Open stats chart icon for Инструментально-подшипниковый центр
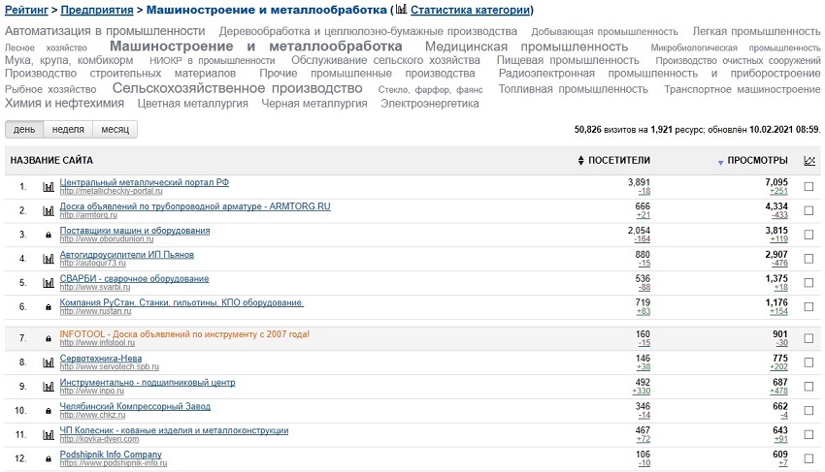This screenshot has height=472, width=825. pyautogui.click(x=49, y=387)
